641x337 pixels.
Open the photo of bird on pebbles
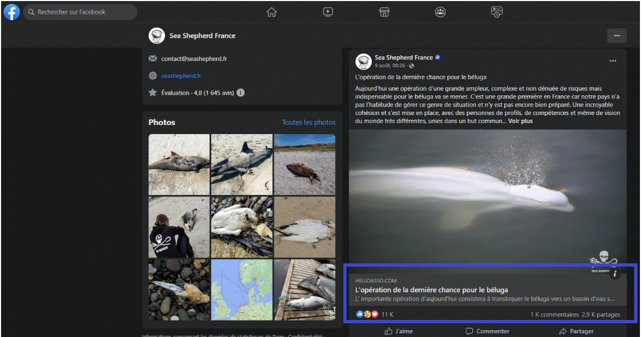coord(179,289)
